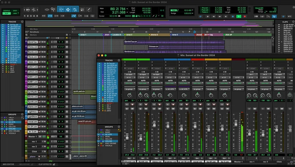Open the Tempo dropdown in the transport
The height and width of the screenshot is (167, 295).
pyautogui.click(x=266, y=11)
